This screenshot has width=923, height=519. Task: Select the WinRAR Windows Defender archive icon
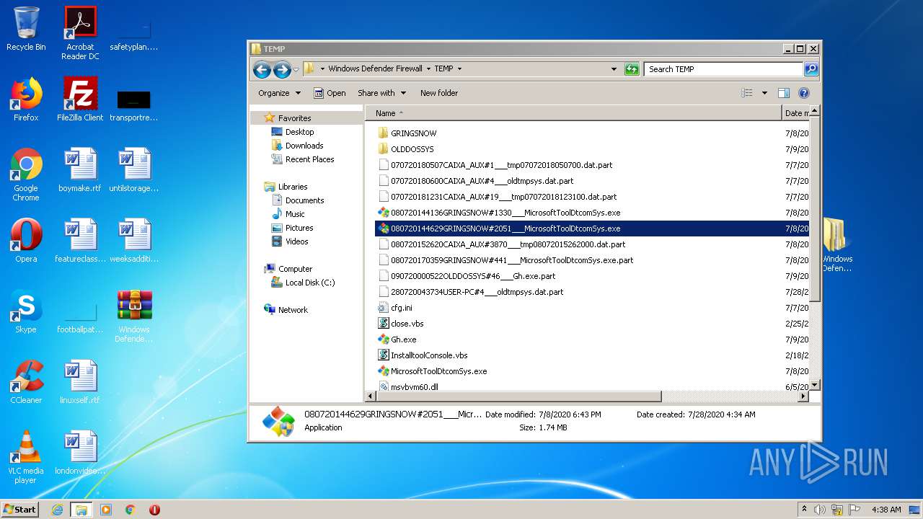point(134,316)
